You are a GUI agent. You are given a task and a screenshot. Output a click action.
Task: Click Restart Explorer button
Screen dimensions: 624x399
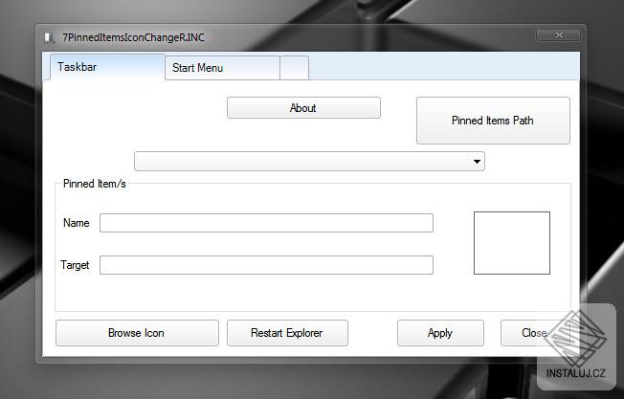coord(287,333)
